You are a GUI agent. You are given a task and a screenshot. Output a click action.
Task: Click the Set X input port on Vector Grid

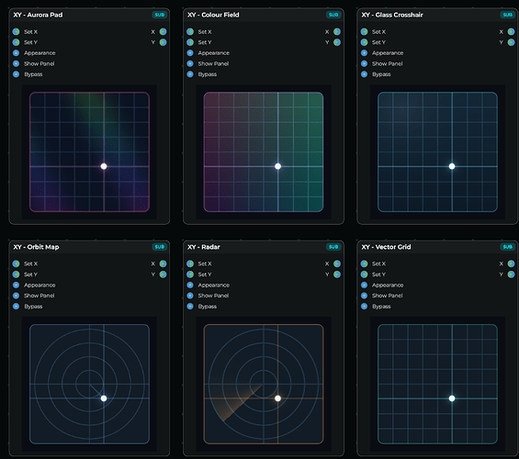364,263
